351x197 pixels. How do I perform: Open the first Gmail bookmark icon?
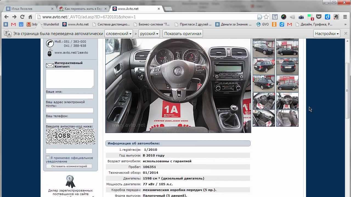coord(13,24)
